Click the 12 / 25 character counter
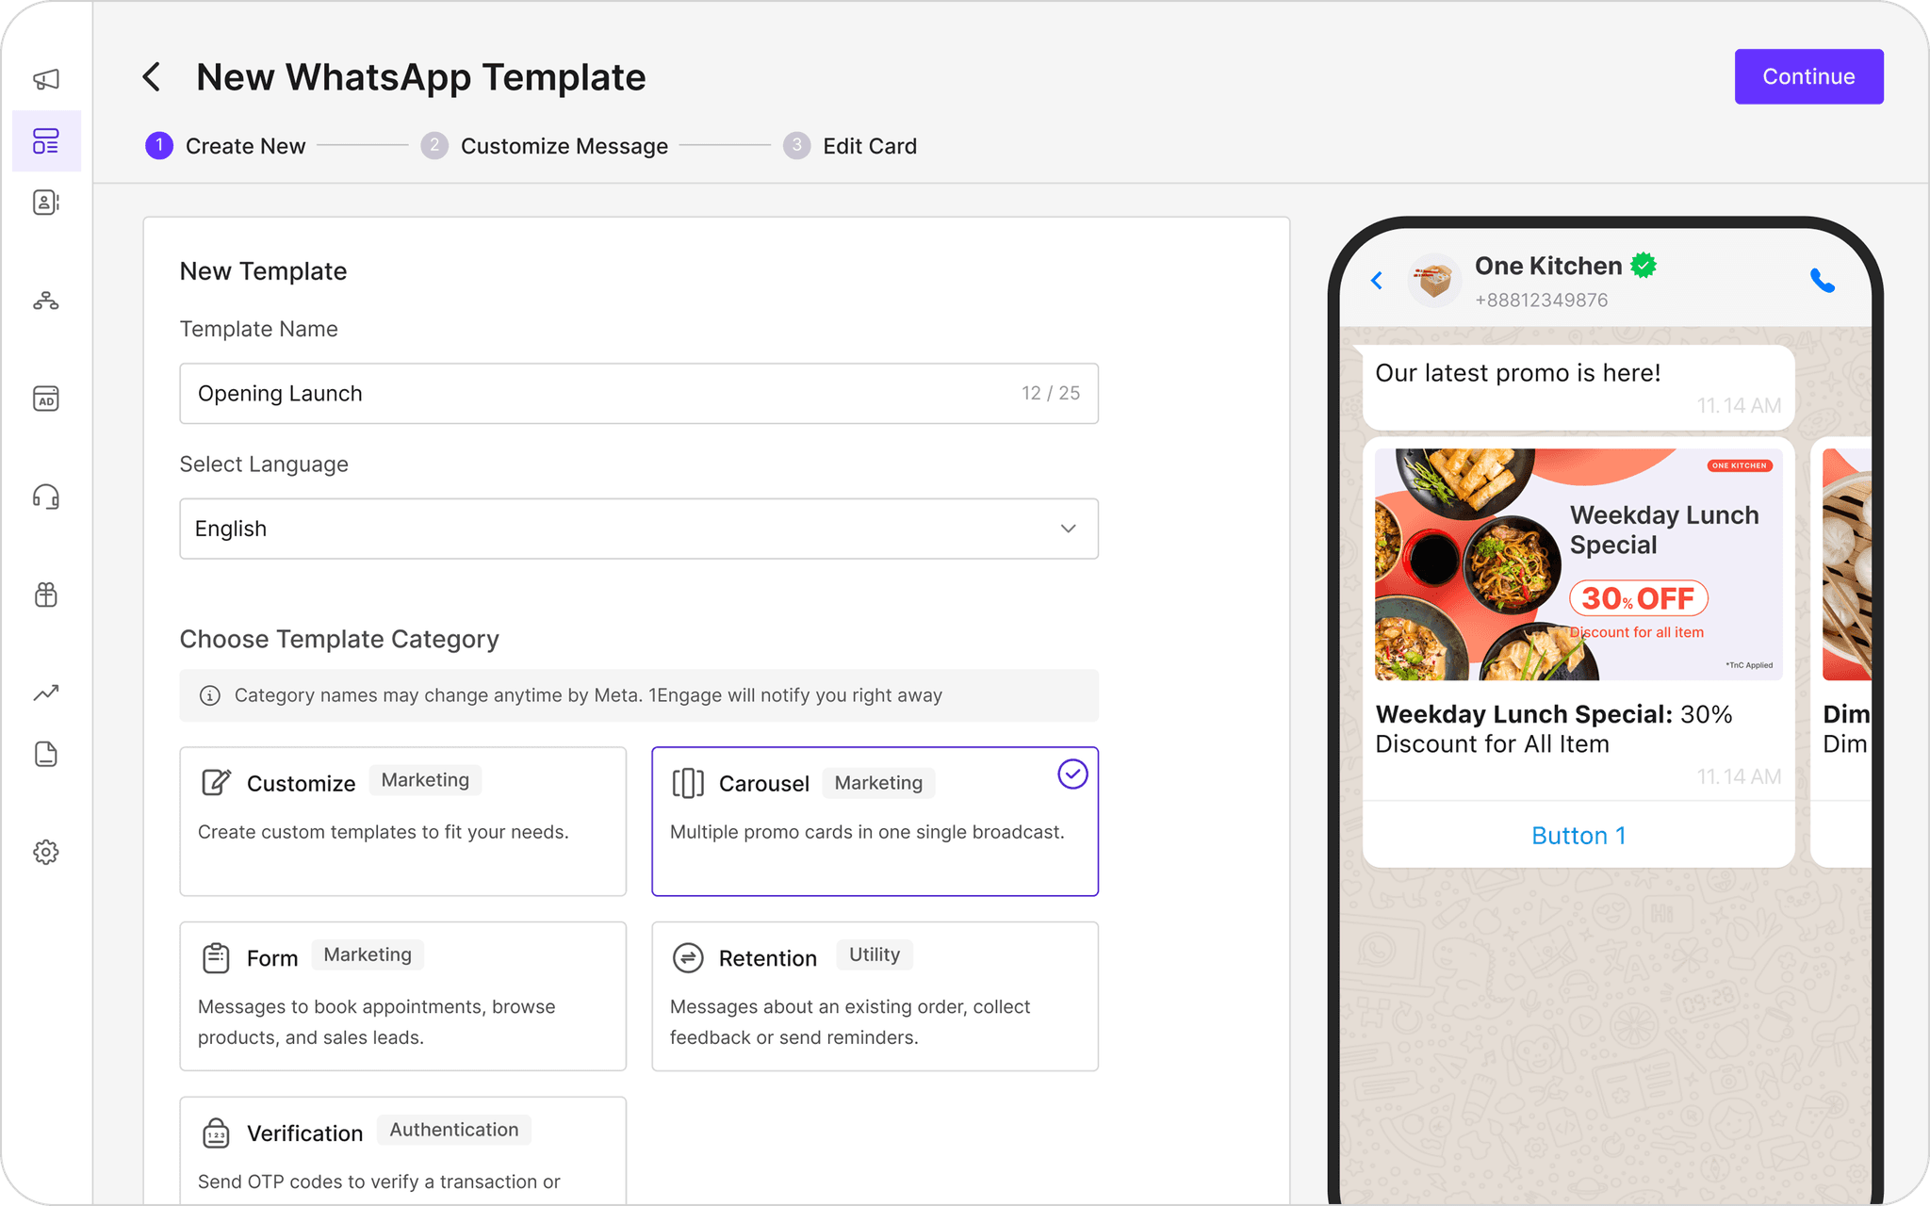The height and width of the screenshot is (1206, 1930). 1051,393
